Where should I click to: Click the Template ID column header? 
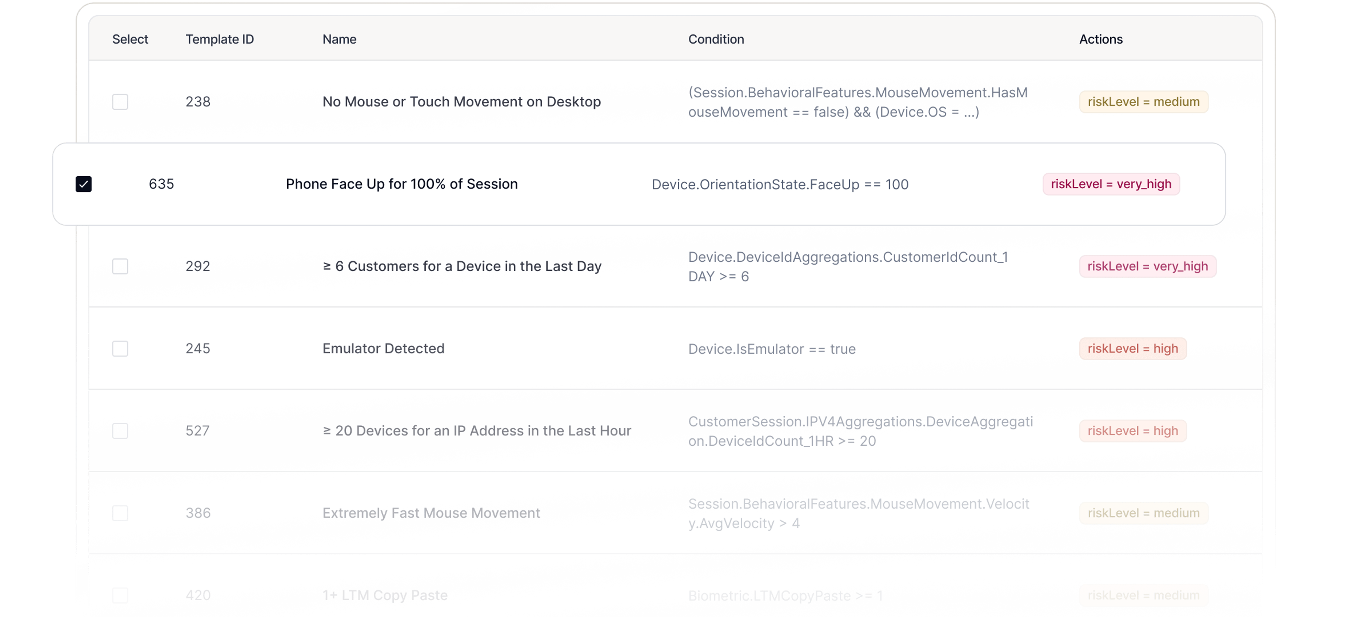219,39
